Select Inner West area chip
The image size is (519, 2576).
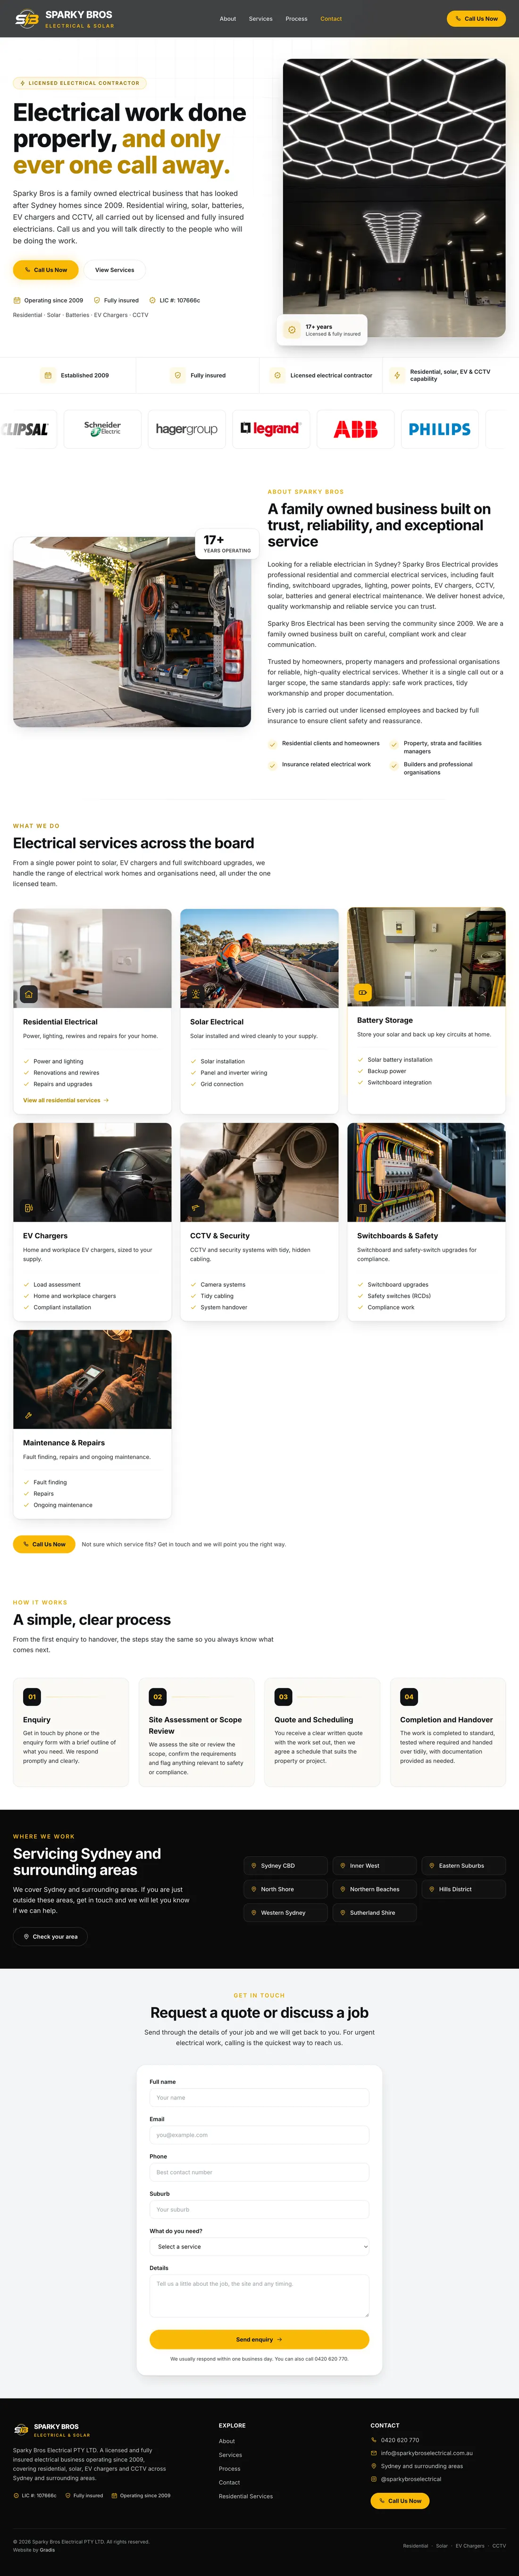coord(374,1866)
